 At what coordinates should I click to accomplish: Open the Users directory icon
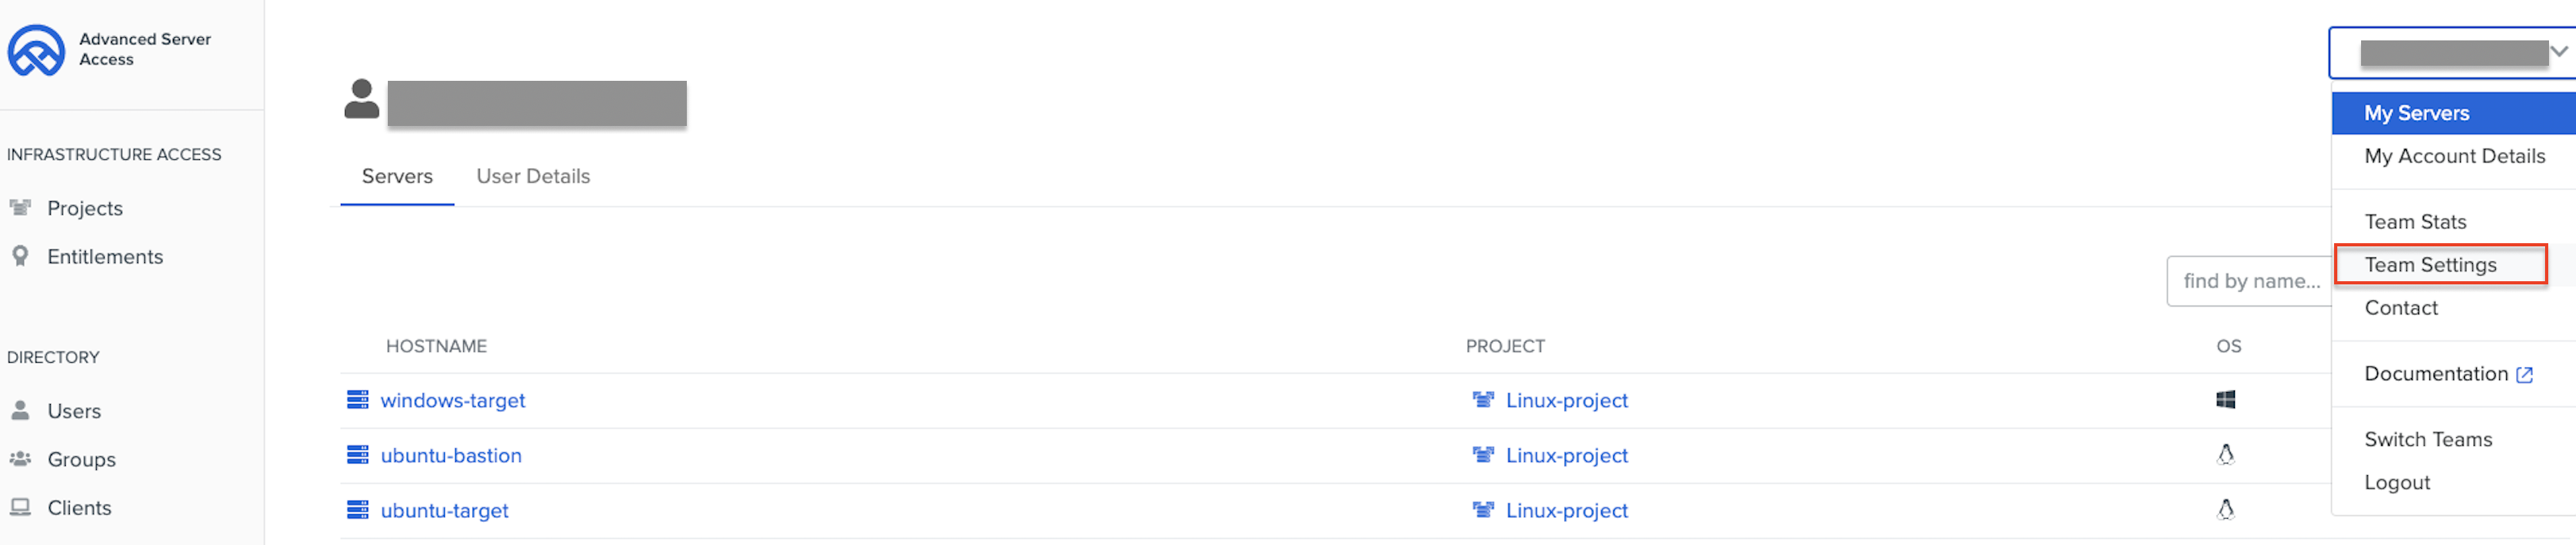[x=20, y=410]
